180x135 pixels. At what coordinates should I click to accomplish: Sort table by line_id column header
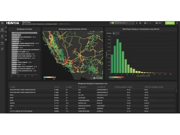57,87
